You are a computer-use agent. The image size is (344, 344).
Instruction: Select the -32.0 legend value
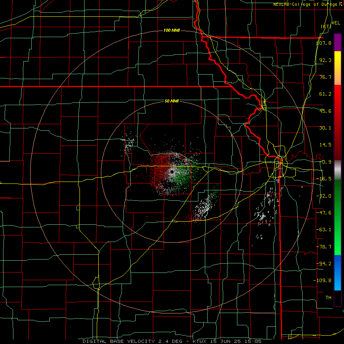[x=324, y=196]
